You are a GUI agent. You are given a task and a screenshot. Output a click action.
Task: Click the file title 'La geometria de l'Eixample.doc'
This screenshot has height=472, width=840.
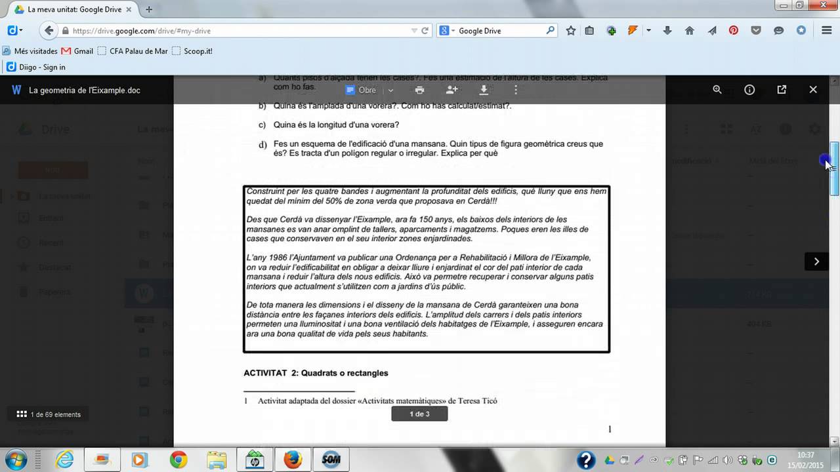click(85, 90)
